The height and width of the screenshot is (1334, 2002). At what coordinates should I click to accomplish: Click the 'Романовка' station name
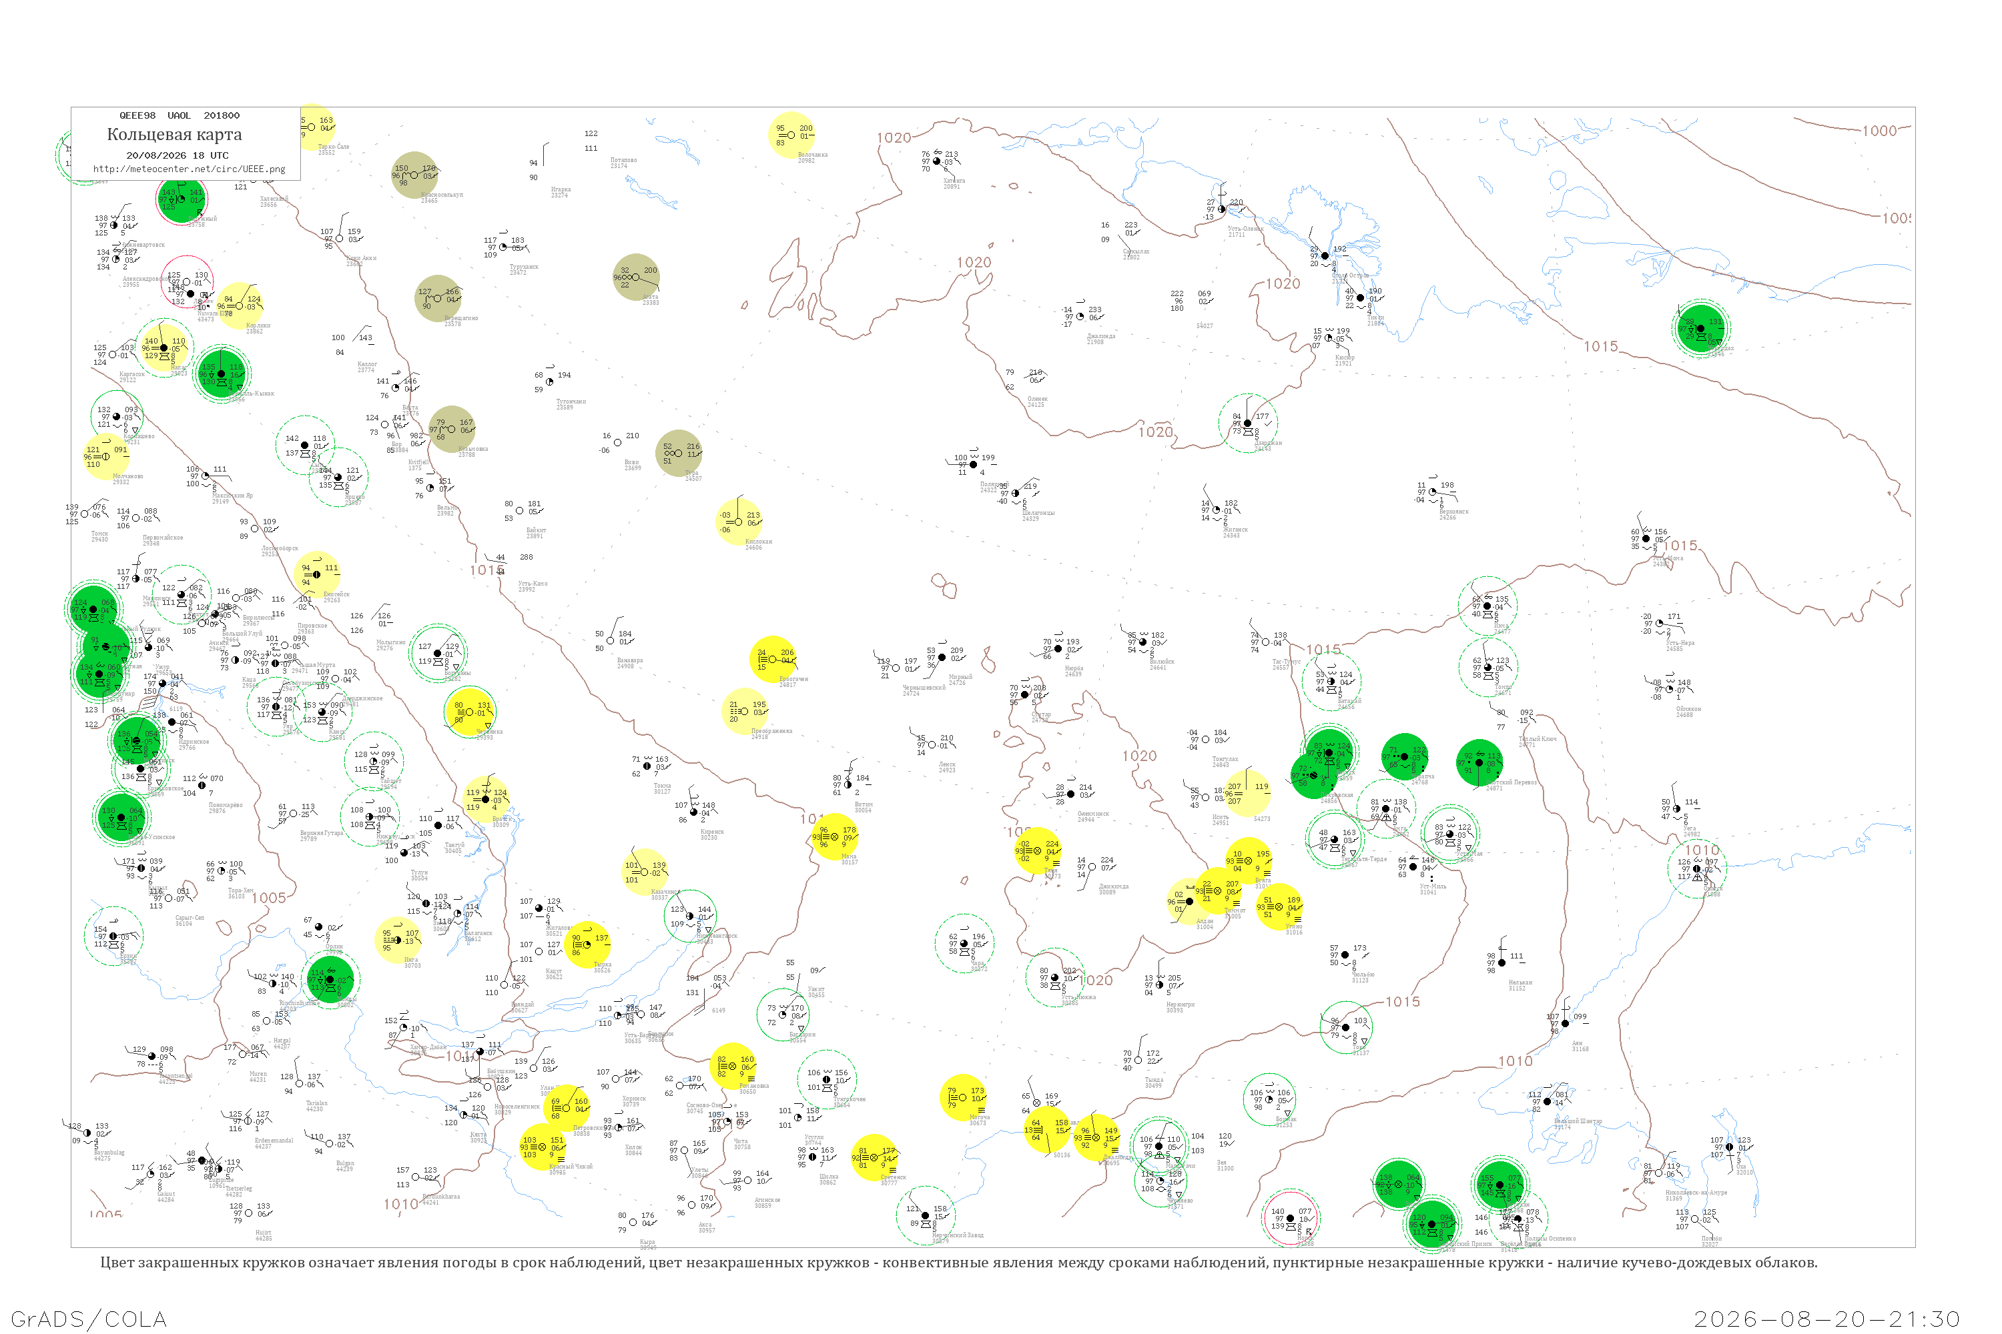[x=754, y=1086]
